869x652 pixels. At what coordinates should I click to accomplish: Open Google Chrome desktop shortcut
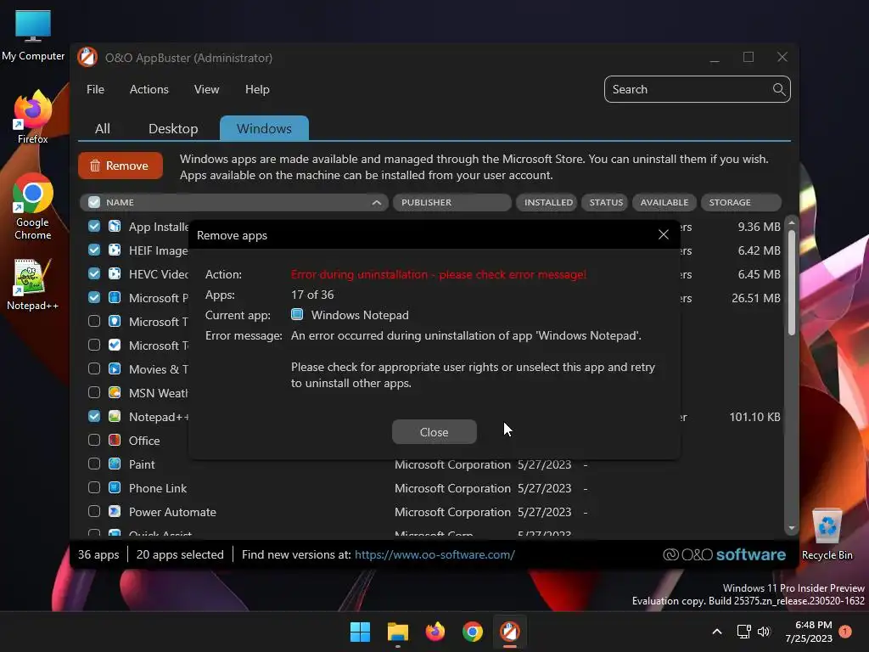pyautogui.click(x=33, y=206)
